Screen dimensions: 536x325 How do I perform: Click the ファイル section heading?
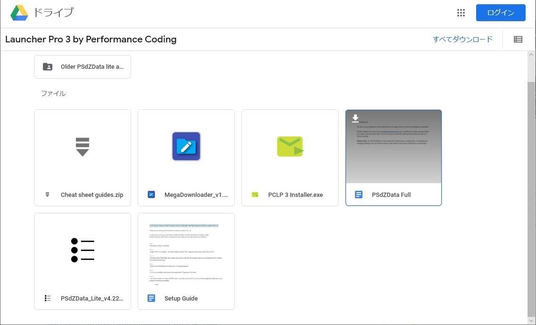click(53, 94)
